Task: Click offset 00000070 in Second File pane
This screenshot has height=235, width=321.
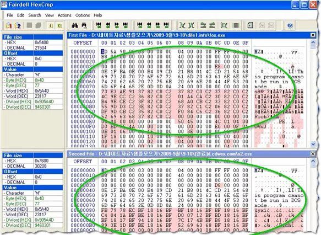Action: pyautogui.click(x=83, y=205)
